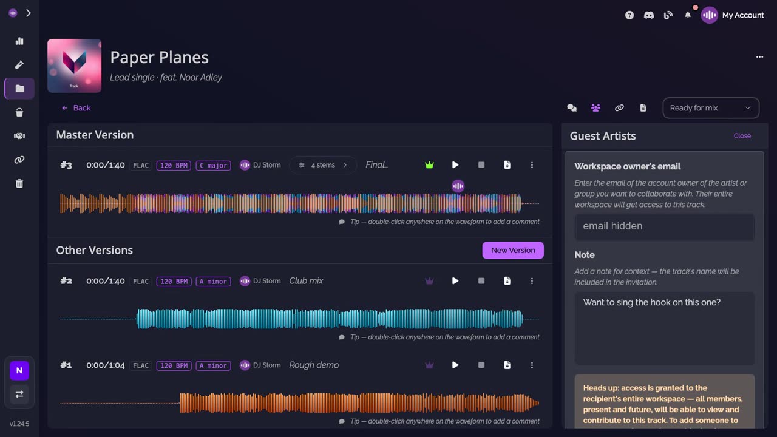777x437 pixels.
Task: Toggle the Guest Artists people icon
Action: coord(595,108)
